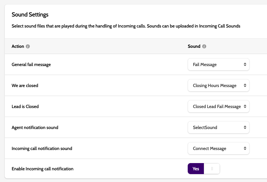Open the Lead is Closed sound dropdown
The image size is (267, 182).
pos(219,106)
